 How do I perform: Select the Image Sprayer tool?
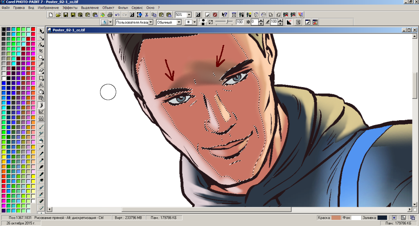[41, 119]
